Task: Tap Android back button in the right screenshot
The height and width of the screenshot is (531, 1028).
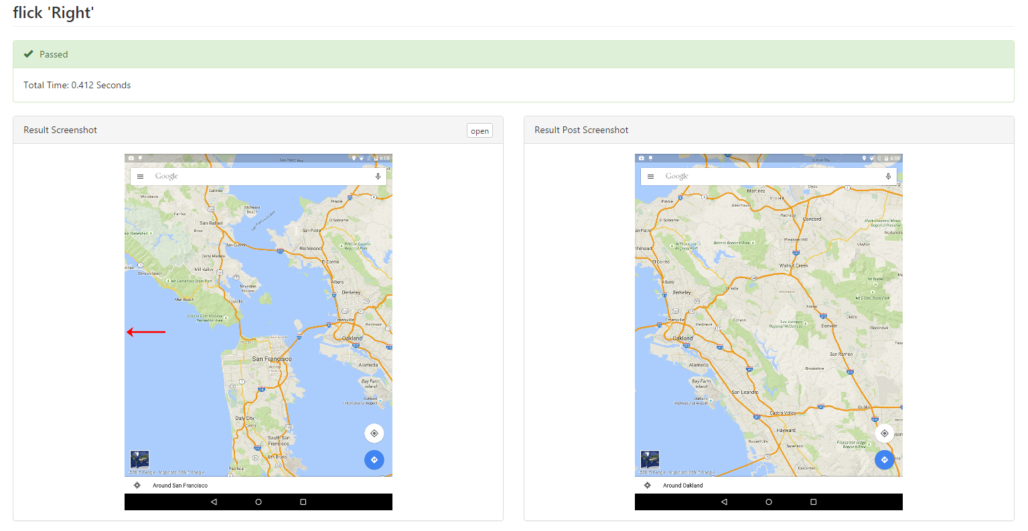Action: pos(724,502)
